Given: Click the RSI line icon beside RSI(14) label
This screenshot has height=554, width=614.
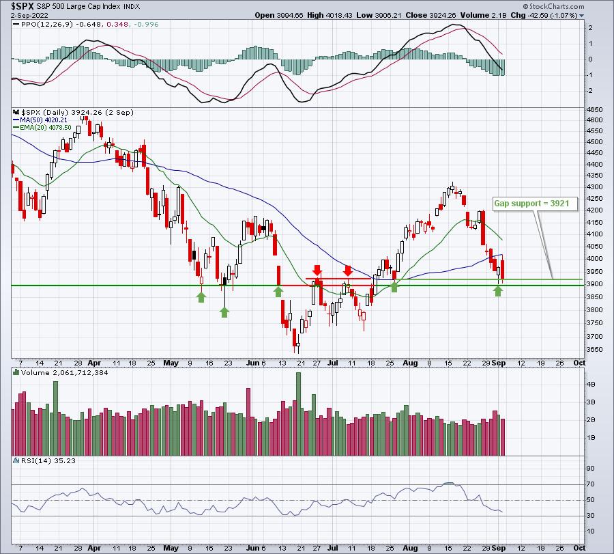Looking at the screenshot, I should 16,460.
